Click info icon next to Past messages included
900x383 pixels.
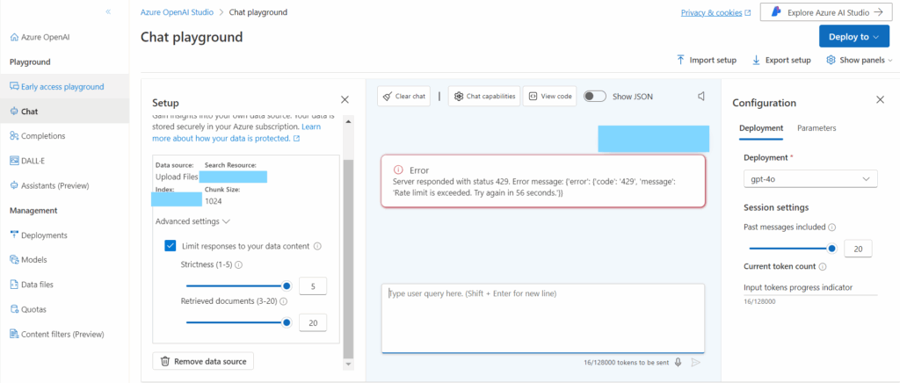(832, 228)
